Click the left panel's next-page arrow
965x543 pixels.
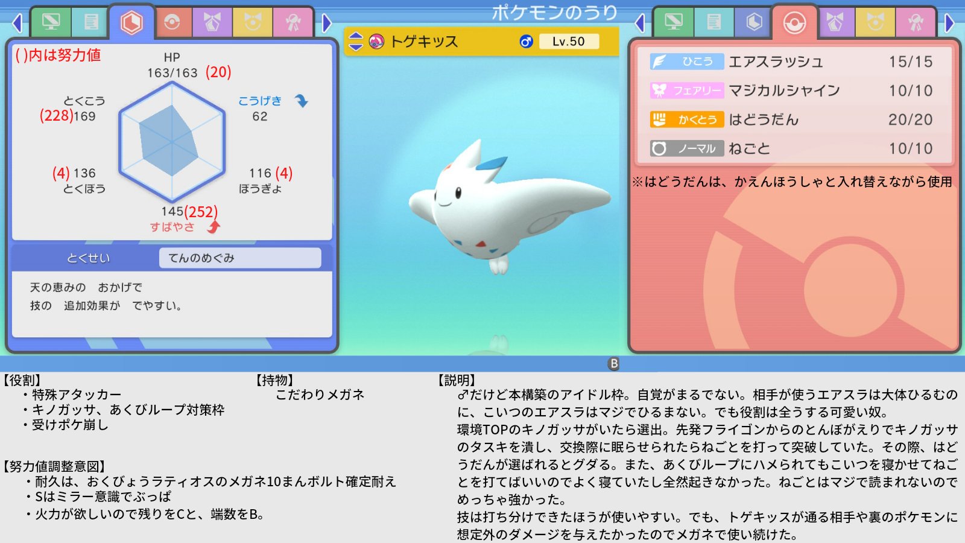coord(326,24)
